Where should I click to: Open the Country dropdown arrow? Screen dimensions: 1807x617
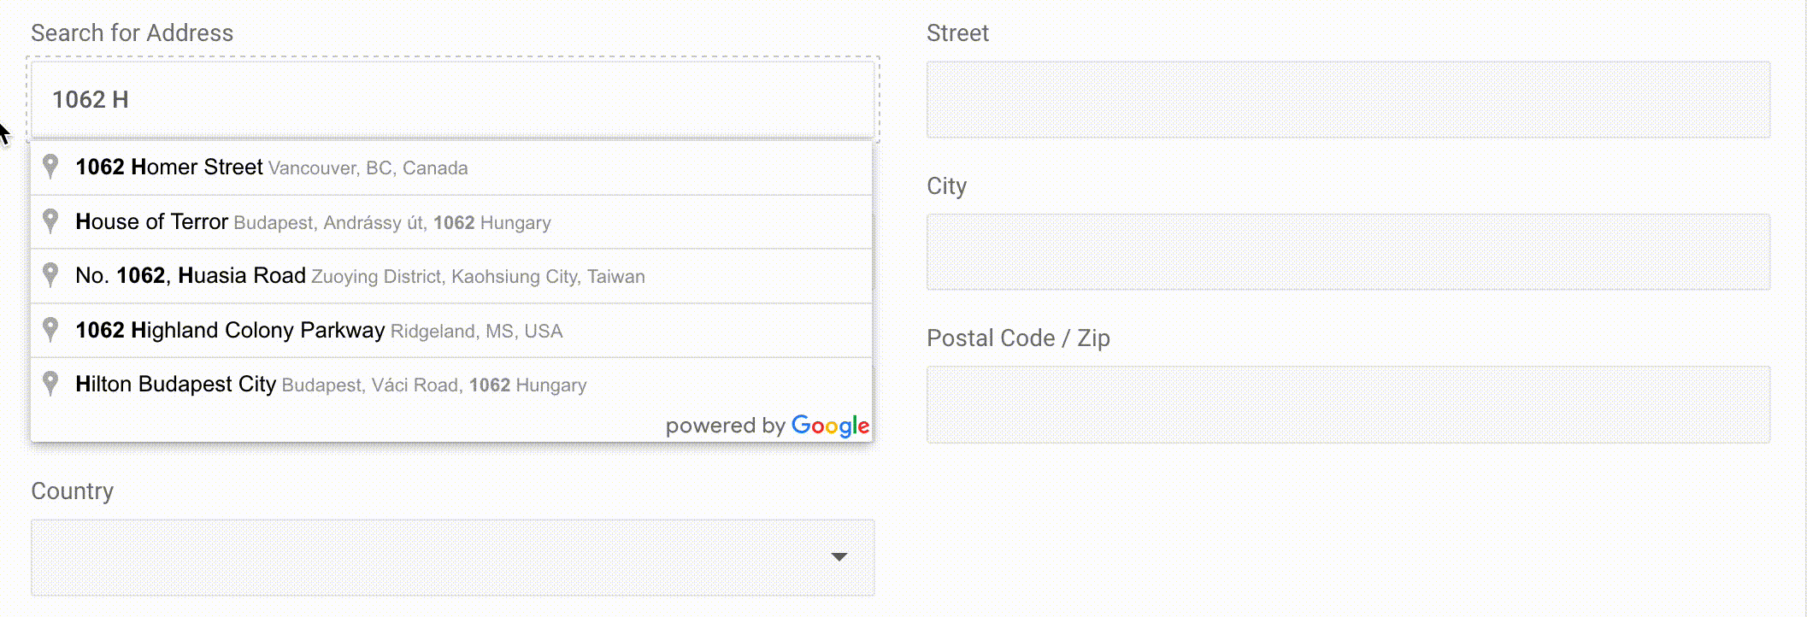pyautogui.click(x=839, y=557)
